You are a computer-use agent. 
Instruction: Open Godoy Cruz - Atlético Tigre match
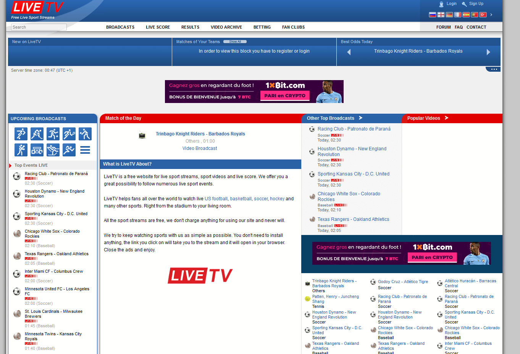(x=403, y=282)
